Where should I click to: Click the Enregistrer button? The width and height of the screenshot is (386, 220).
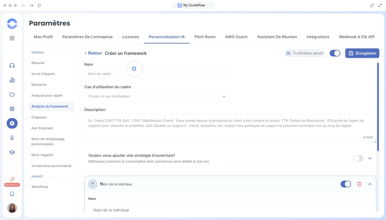[x=362, y=53]
